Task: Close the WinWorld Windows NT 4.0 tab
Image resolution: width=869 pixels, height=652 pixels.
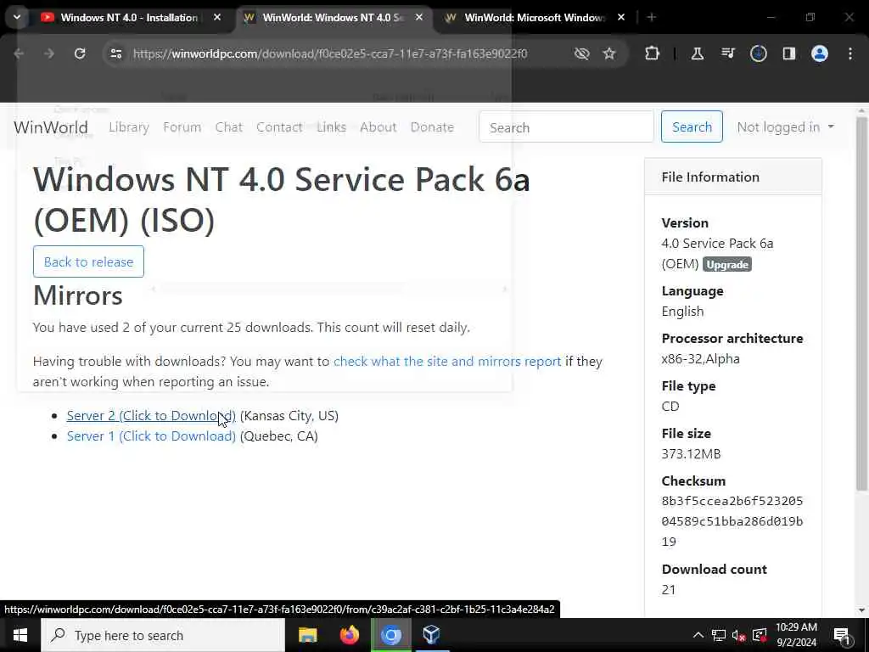Action: click(x=419, y=17)
